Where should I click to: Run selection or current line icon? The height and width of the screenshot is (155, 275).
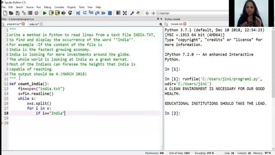pyautogui.click(x=64, y=13)
